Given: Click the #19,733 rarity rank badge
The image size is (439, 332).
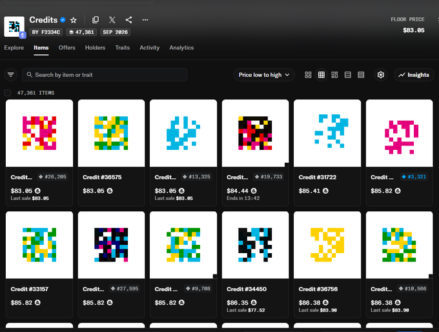Looking at the screenshot, I should pos(269,177).
